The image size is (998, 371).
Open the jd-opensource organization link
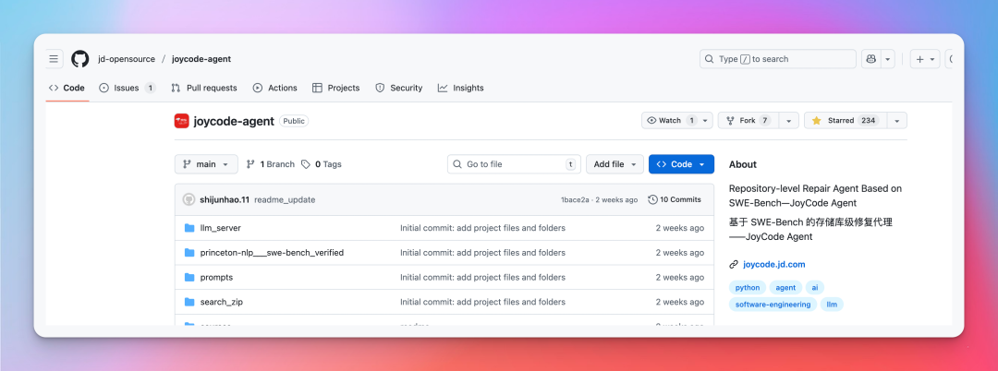pyautogui.click(x=127, y=59)
